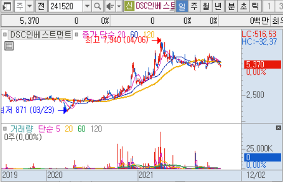Select the 분 minute period tab

231,7
